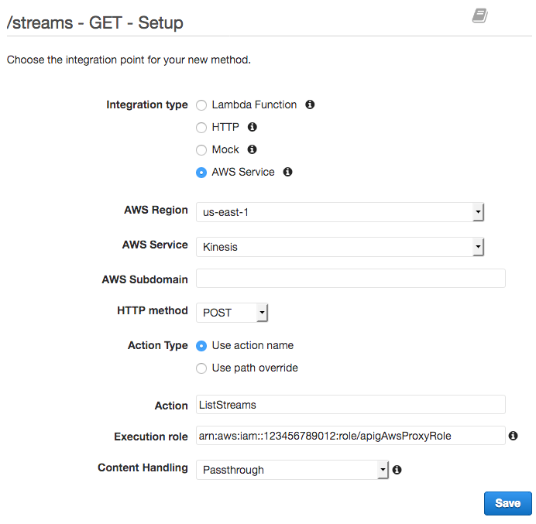The height and width of the screenshot is (524, 536).
Task: Click info icon next to Lambda Function
Action: click(x=310, y=104)
